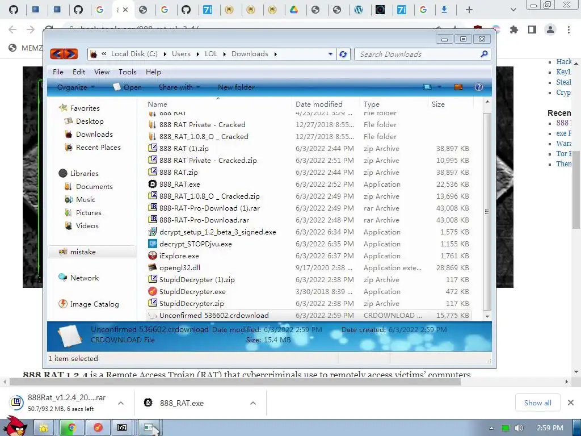Open Chrome three-dot menu
581x436 pixels.
click(569, 30)
